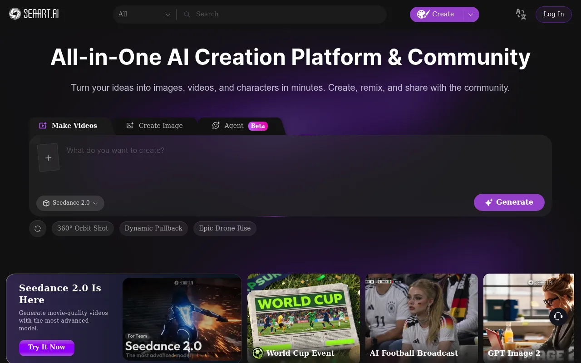
Task: Refresh the prompt suggestions
Action: point(38,228)
